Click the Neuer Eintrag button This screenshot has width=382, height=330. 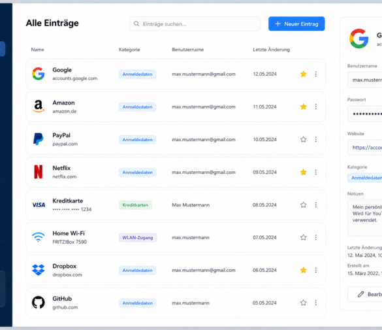point(296,24)
